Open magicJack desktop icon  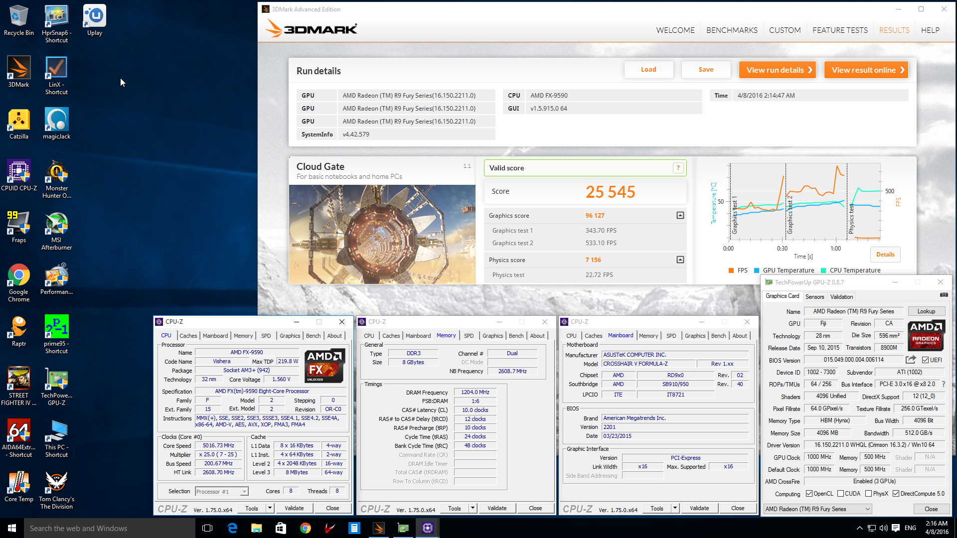point(56,124)
